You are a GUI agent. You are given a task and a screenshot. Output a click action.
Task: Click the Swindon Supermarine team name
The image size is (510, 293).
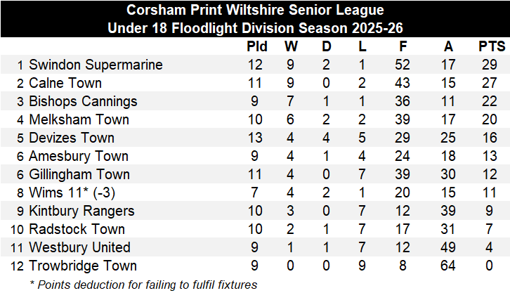pyautogui.click(x=96, y=65)
